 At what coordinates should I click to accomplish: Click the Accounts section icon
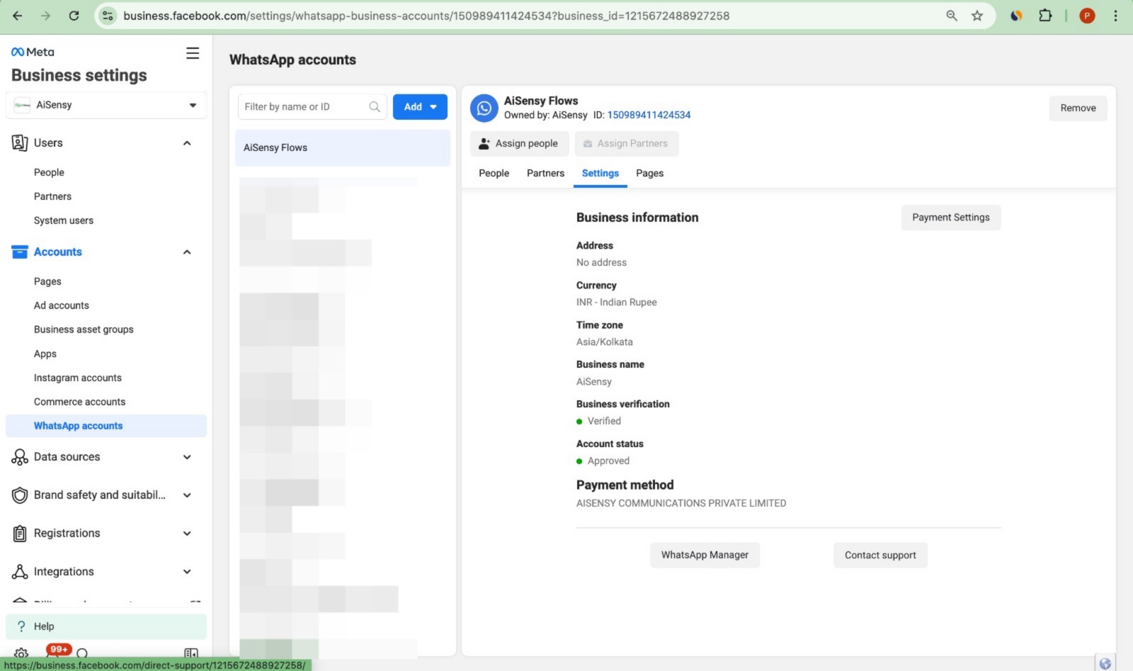click(x=20, y=252)
